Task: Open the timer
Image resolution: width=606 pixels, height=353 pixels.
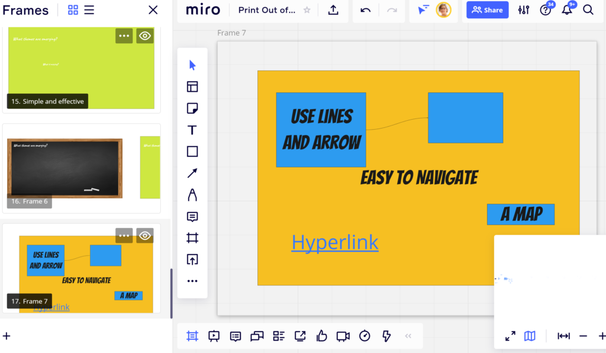Action: pyautogui.click(x=365, y=336)
